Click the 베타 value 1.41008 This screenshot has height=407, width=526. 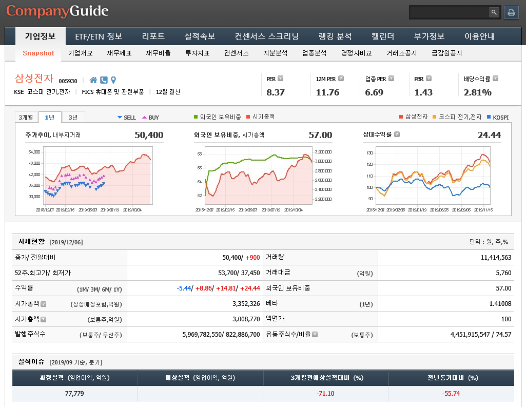pos(500,304)
